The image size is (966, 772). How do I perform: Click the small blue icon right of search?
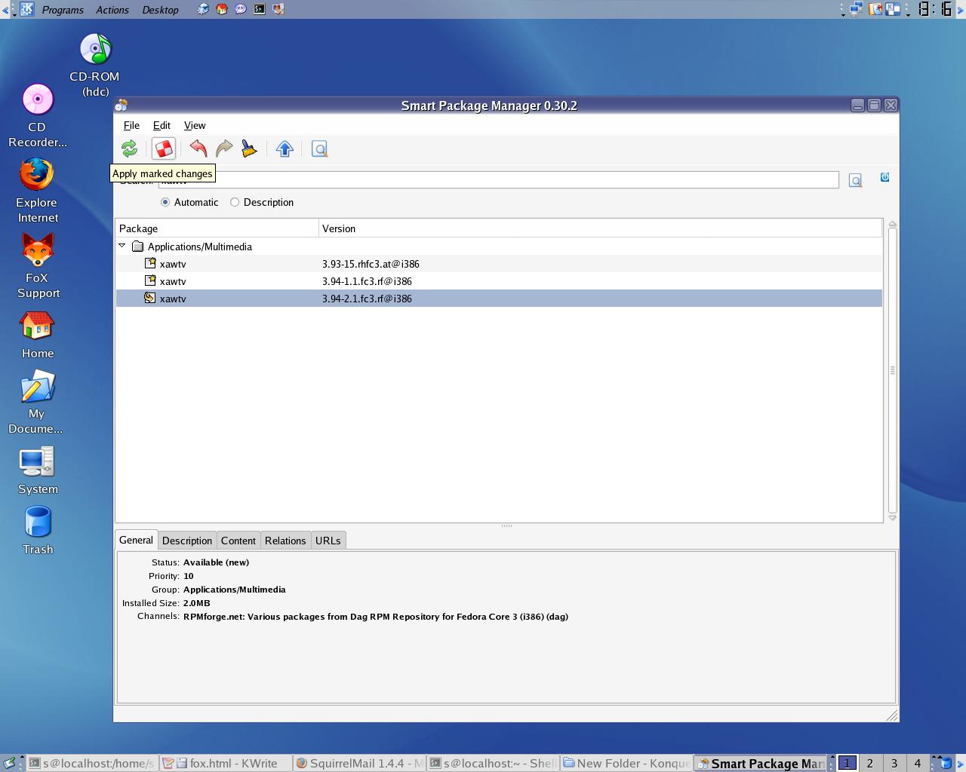tap(884, 177)
